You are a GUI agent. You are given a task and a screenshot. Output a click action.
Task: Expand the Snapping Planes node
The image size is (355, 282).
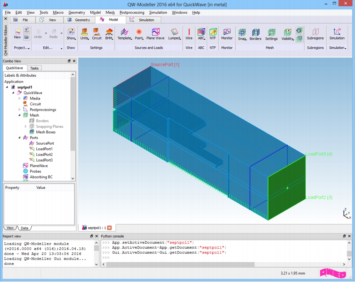pos(26,126)
